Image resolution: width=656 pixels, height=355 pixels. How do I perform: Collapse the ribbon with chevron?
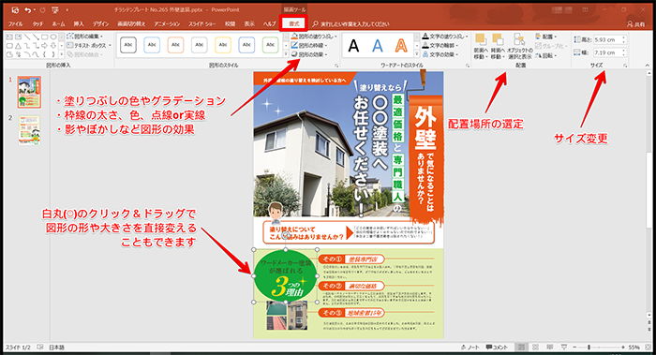(648, 66)
